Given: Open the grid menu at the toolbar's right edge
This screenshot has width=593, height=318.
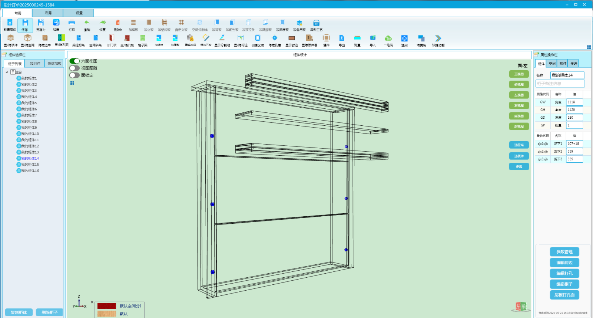Looking at the screenshot, I should pos(589,47).
